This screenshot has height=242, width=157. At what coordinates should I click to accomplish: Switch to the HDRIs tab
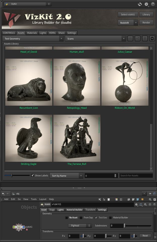pyautogui.click(x=52, y=33)
